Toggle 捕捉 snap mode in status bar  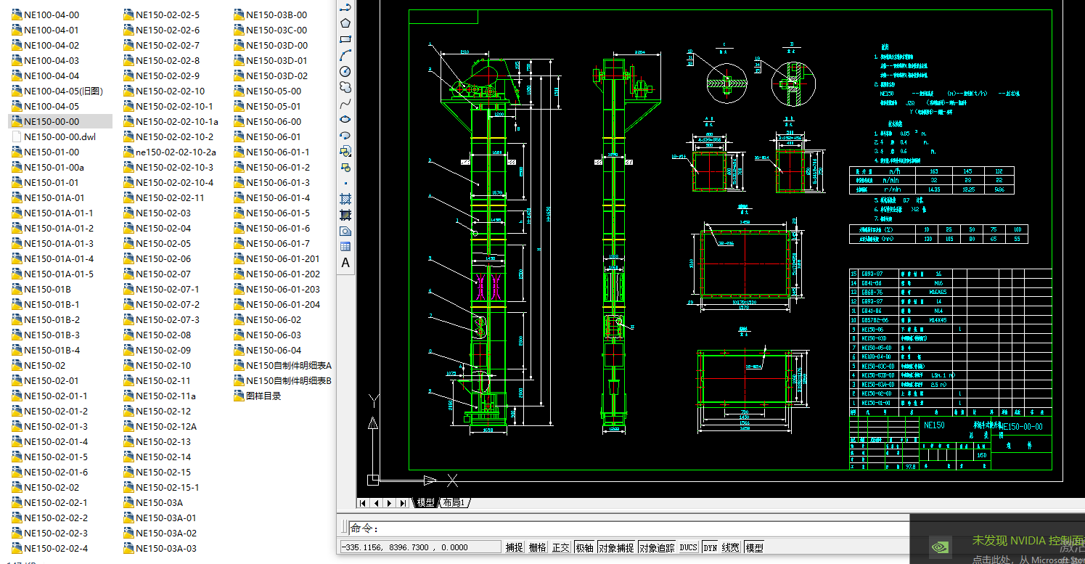coord(514,547)
